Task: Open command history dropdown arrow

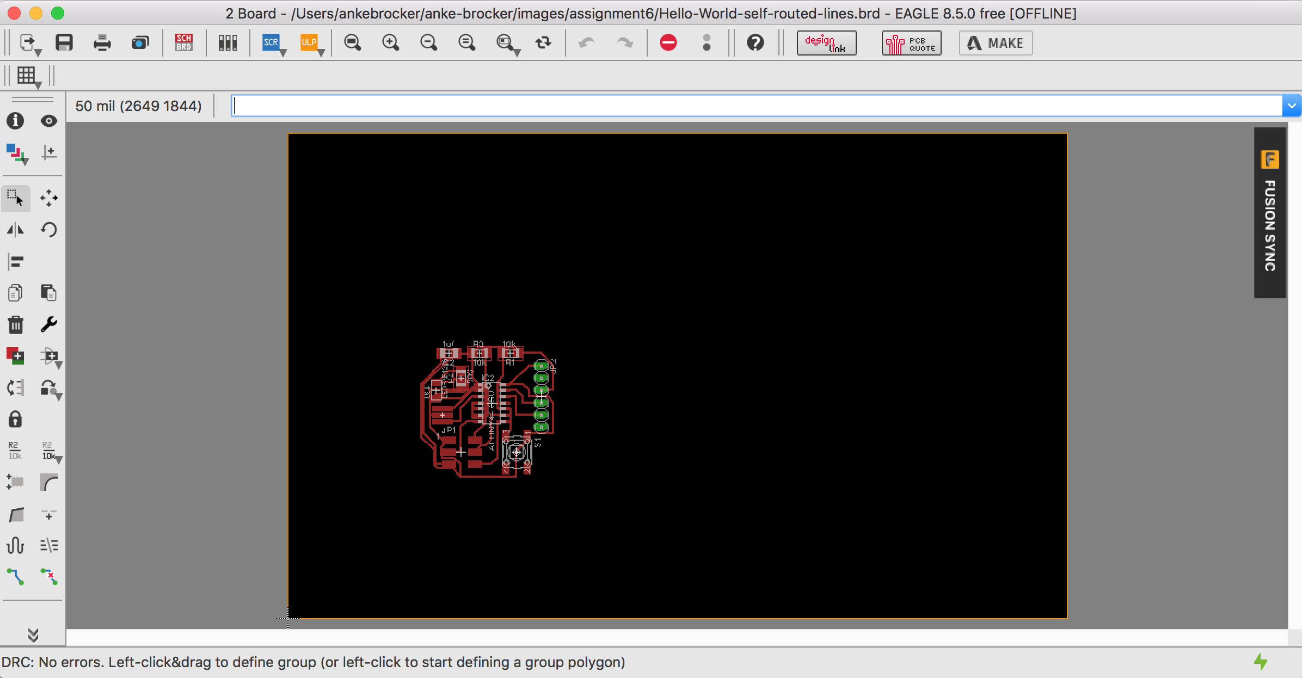Action: click(1292, 106)
